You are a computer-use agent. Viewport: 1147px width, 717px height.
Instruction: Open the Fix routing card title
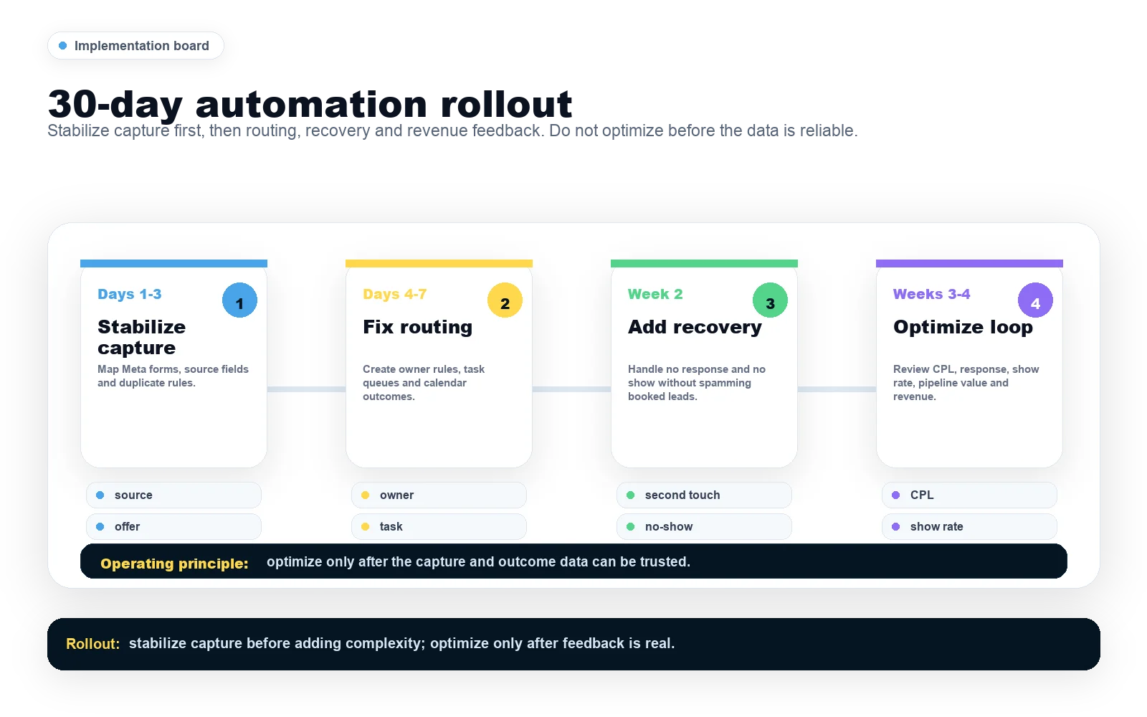[x=418, y=327]
